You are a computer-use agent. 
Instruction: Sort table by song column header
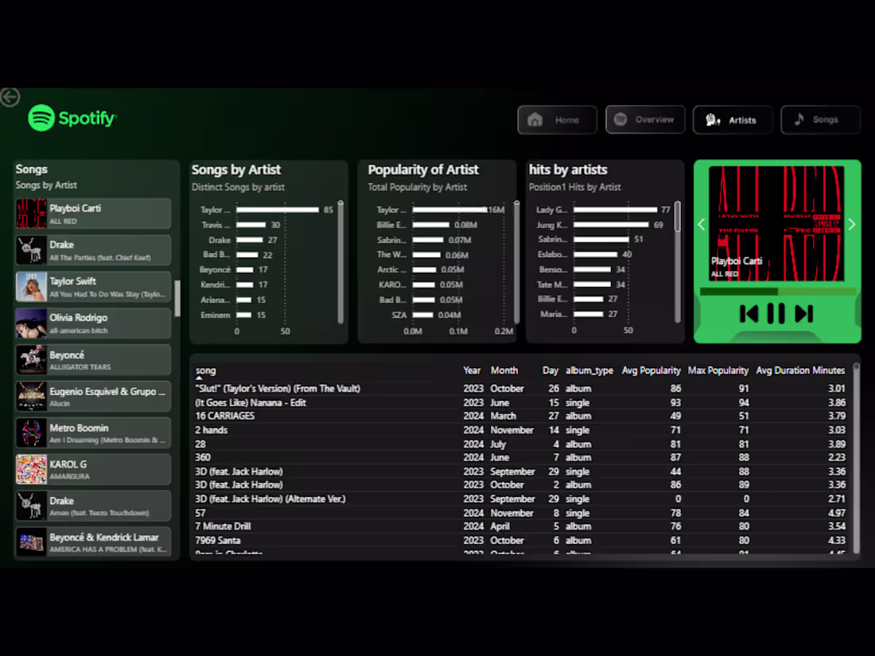click(x=205, y=371)
